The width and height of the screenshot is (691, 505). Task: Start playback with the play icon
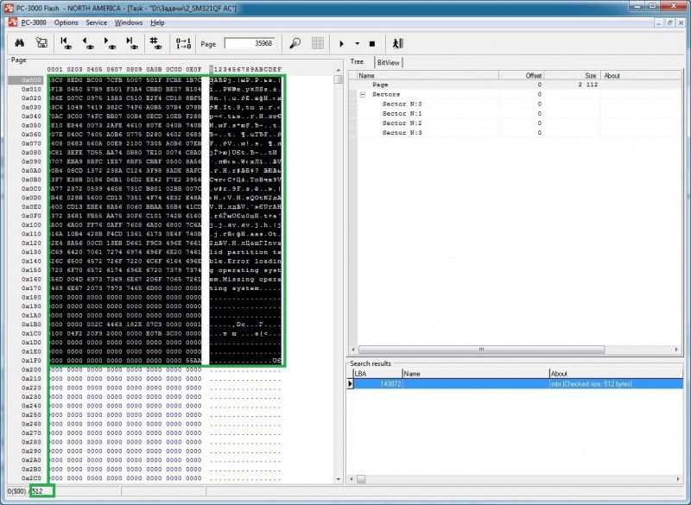[x=341, y=43]
